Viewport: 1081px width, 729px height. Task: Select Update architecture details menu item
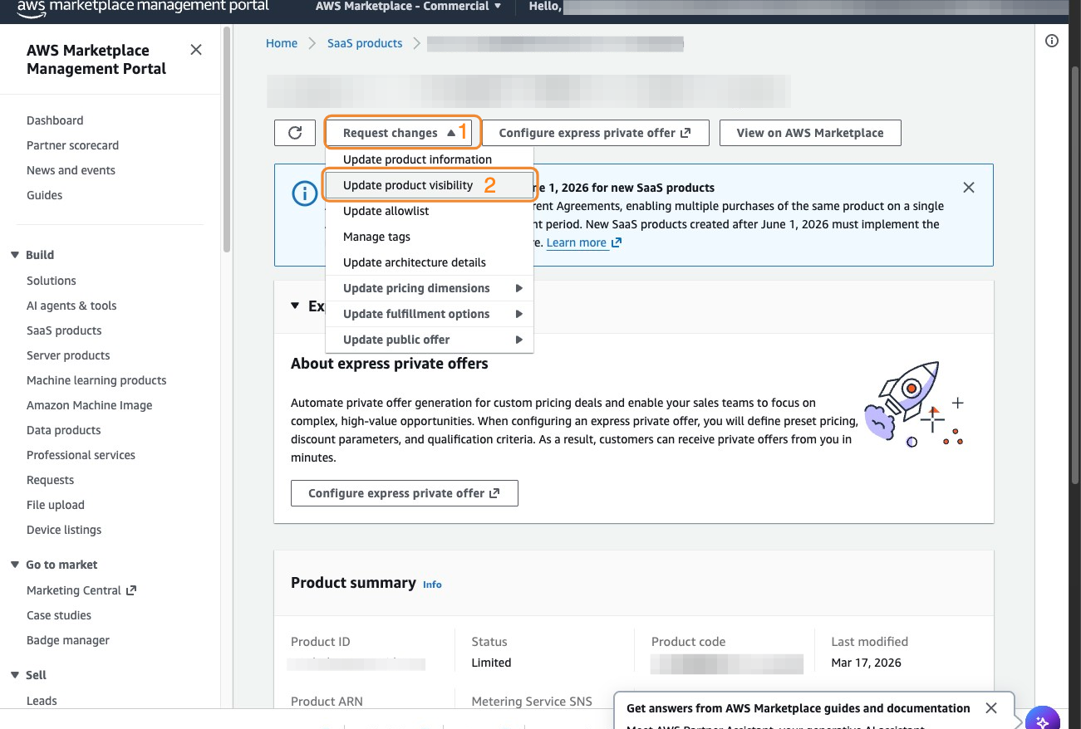(x=429, y=262)
